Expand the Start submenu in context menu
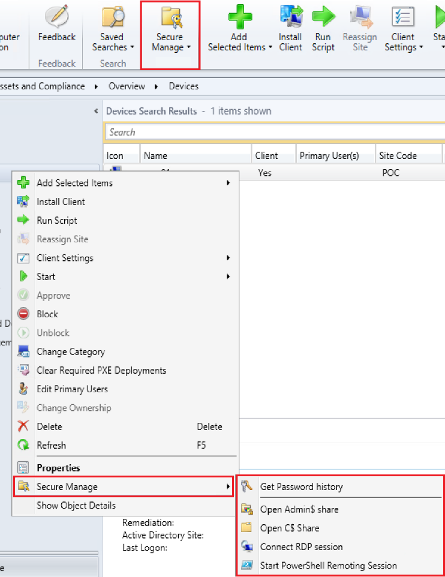This screenshot has height=577, width=445. coord(228,277)
